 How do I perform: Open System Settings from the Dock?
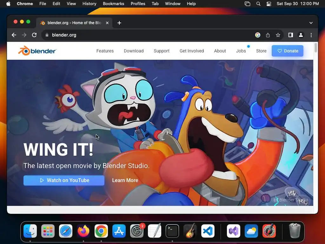pos(137,231)
